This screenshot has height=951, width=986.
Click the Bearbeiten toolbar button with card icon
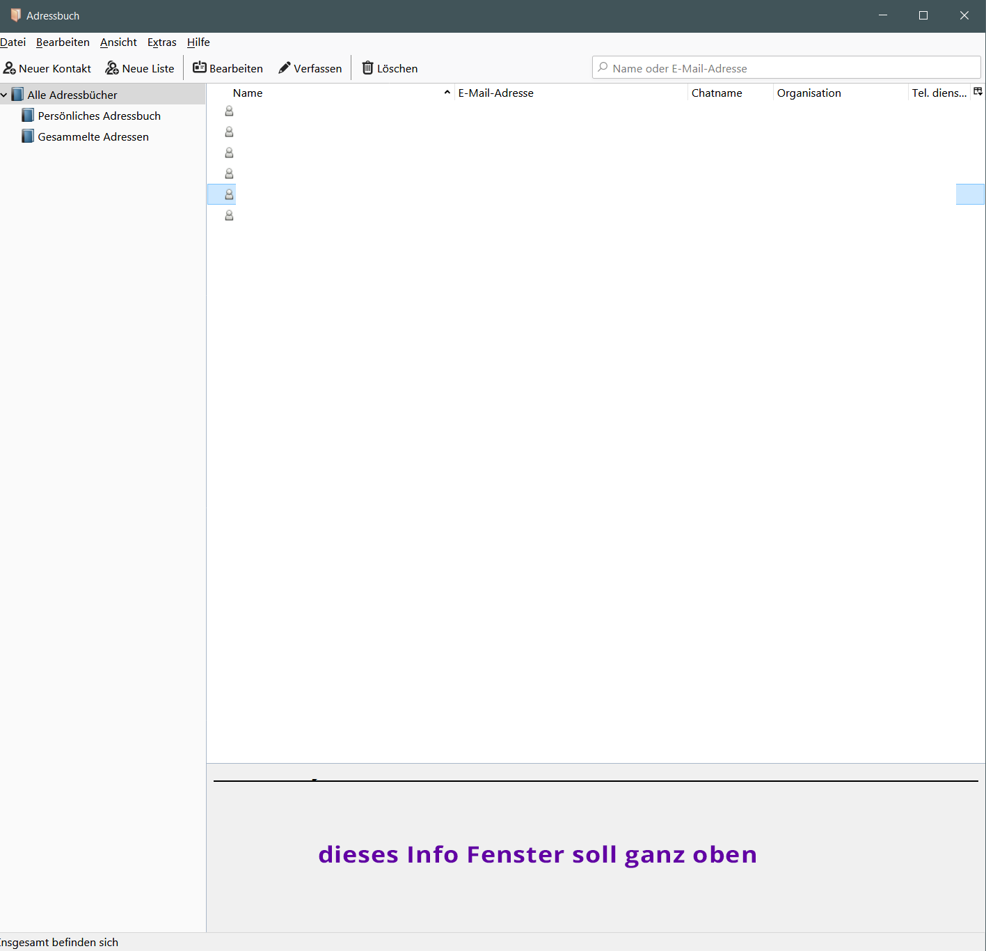[228, 68]
